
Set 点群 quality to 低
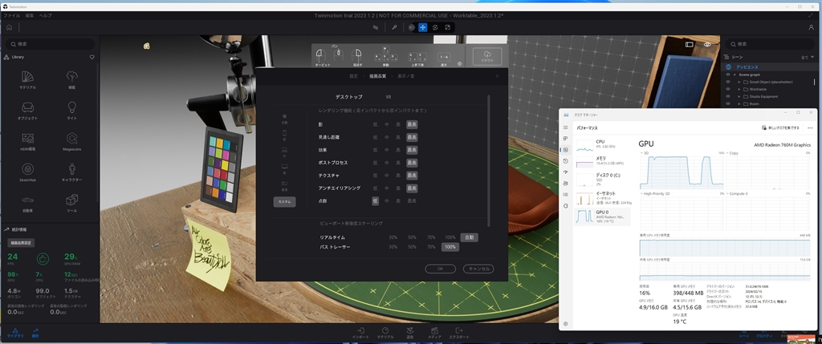click(375, 200)
